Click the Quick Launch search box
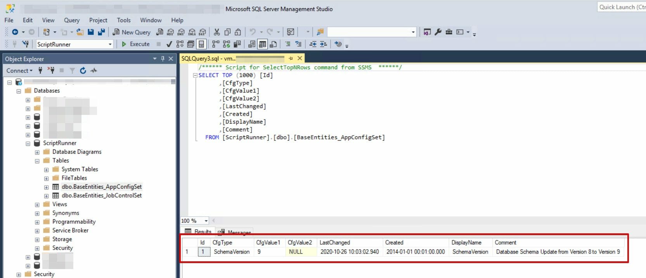The height and width of the screenshot is (278, 646). (x=621, y=7)
